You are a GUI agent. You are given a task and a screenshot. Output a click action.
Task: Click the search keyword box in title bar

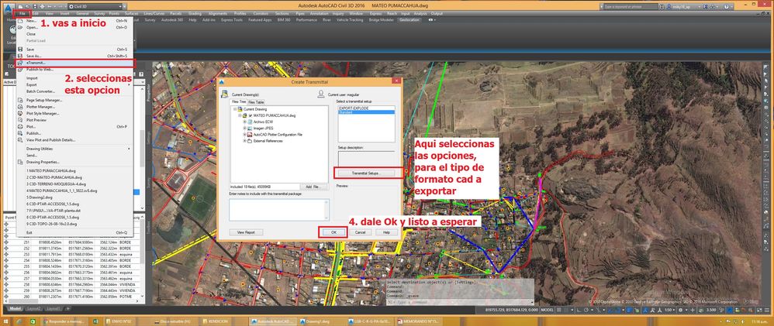point(631,6)
